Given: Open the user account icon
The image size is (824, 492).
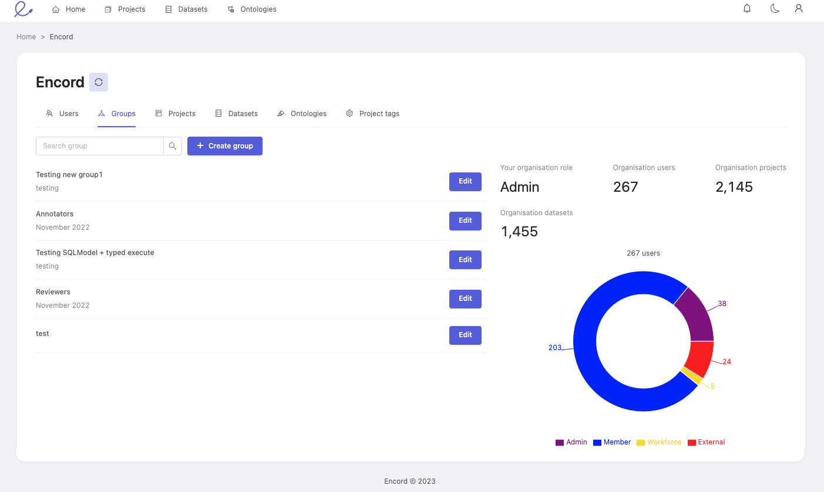Looking at the screenshot, I should coord(798,9).
